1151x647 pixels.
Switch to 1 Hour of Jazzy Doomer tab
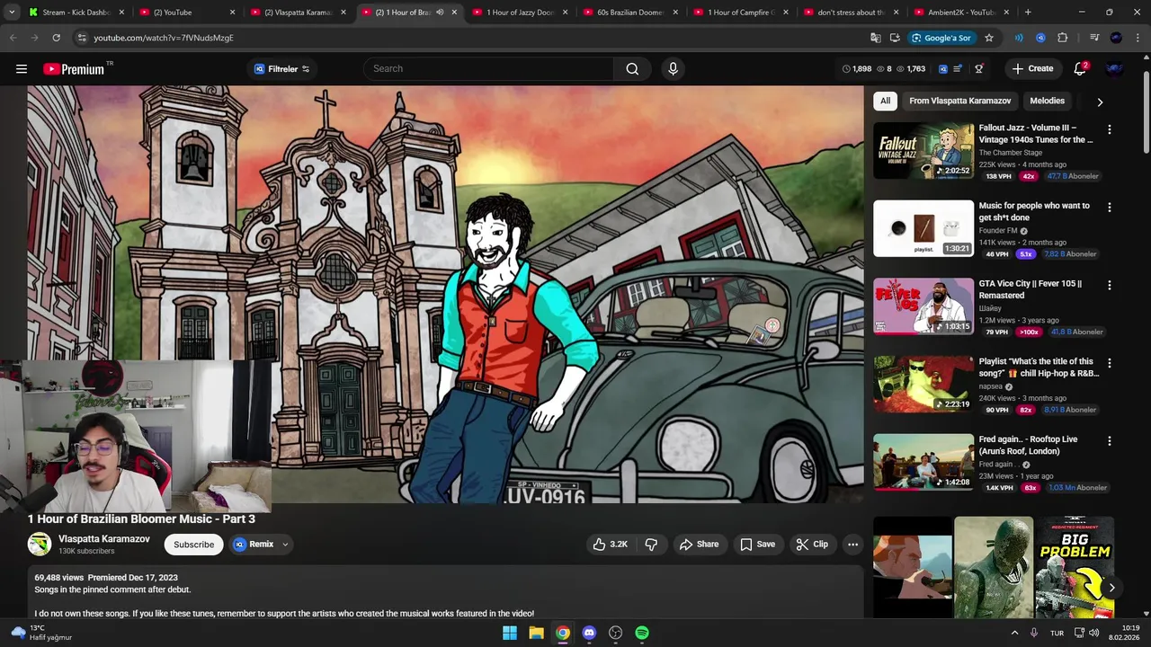click(520, 13)
